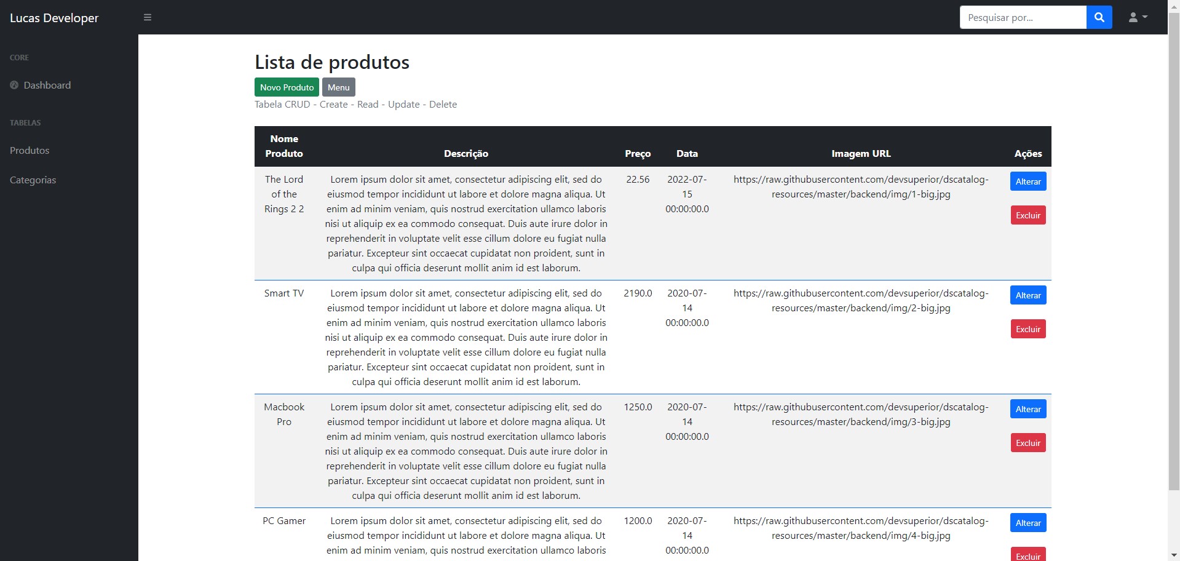Screen dimensions: 1180x561
Task: Click Excluir for Smart TV
Action: click(x=1028, y=328)
